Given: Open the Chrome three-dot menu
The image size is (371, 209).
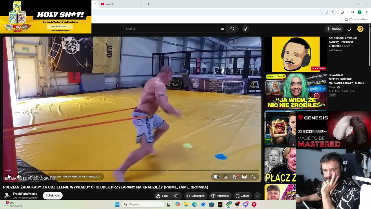Looking at the screenshot, I should (x=367, y=12).
